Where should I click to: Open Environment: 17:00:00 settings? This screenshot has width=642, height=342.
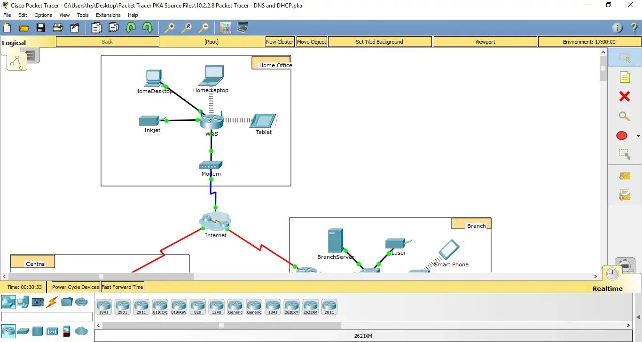coord(589,42)
